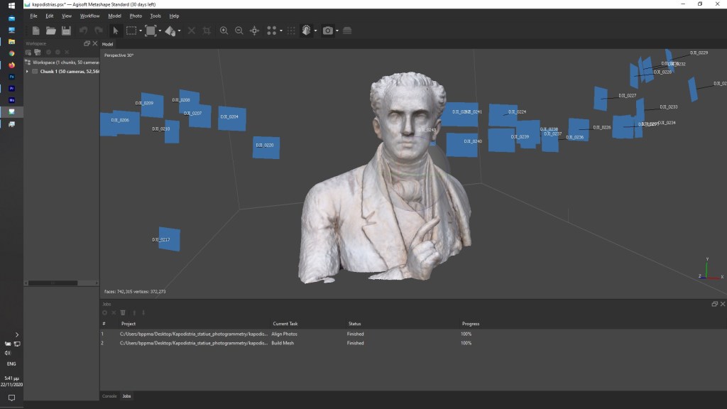The width and height of the screenshot is (727, 409).
Task: Open the Rectangle Selection dropdown arrow
Action: click(141, 31)
